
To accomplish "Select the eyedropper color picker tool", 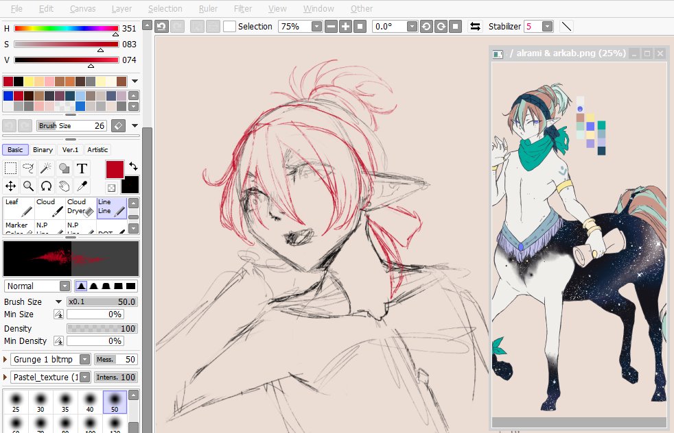I will [x=82, y=186].
